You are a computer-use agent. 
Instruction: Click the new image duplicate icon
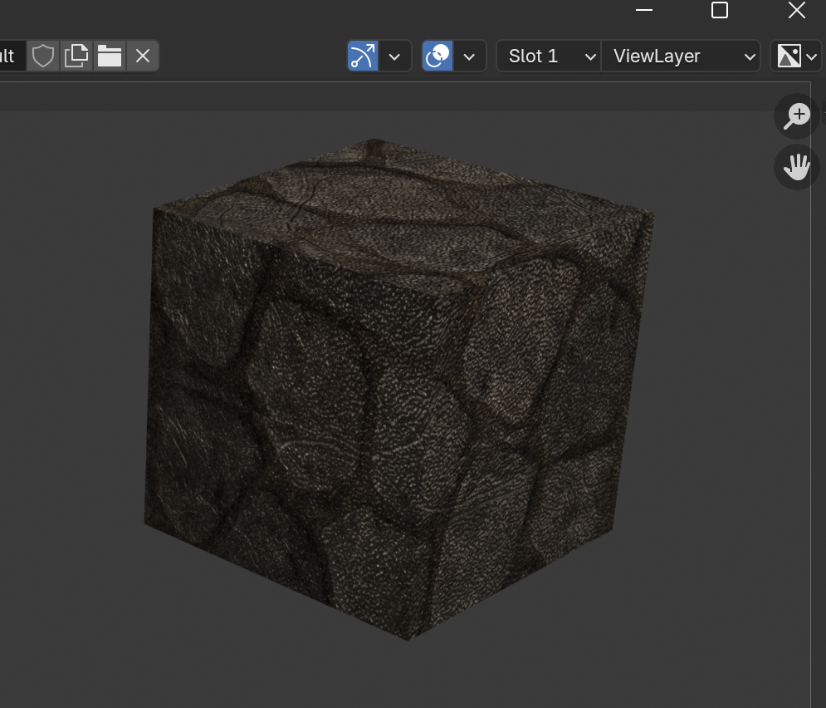click(x=76, y=56)
